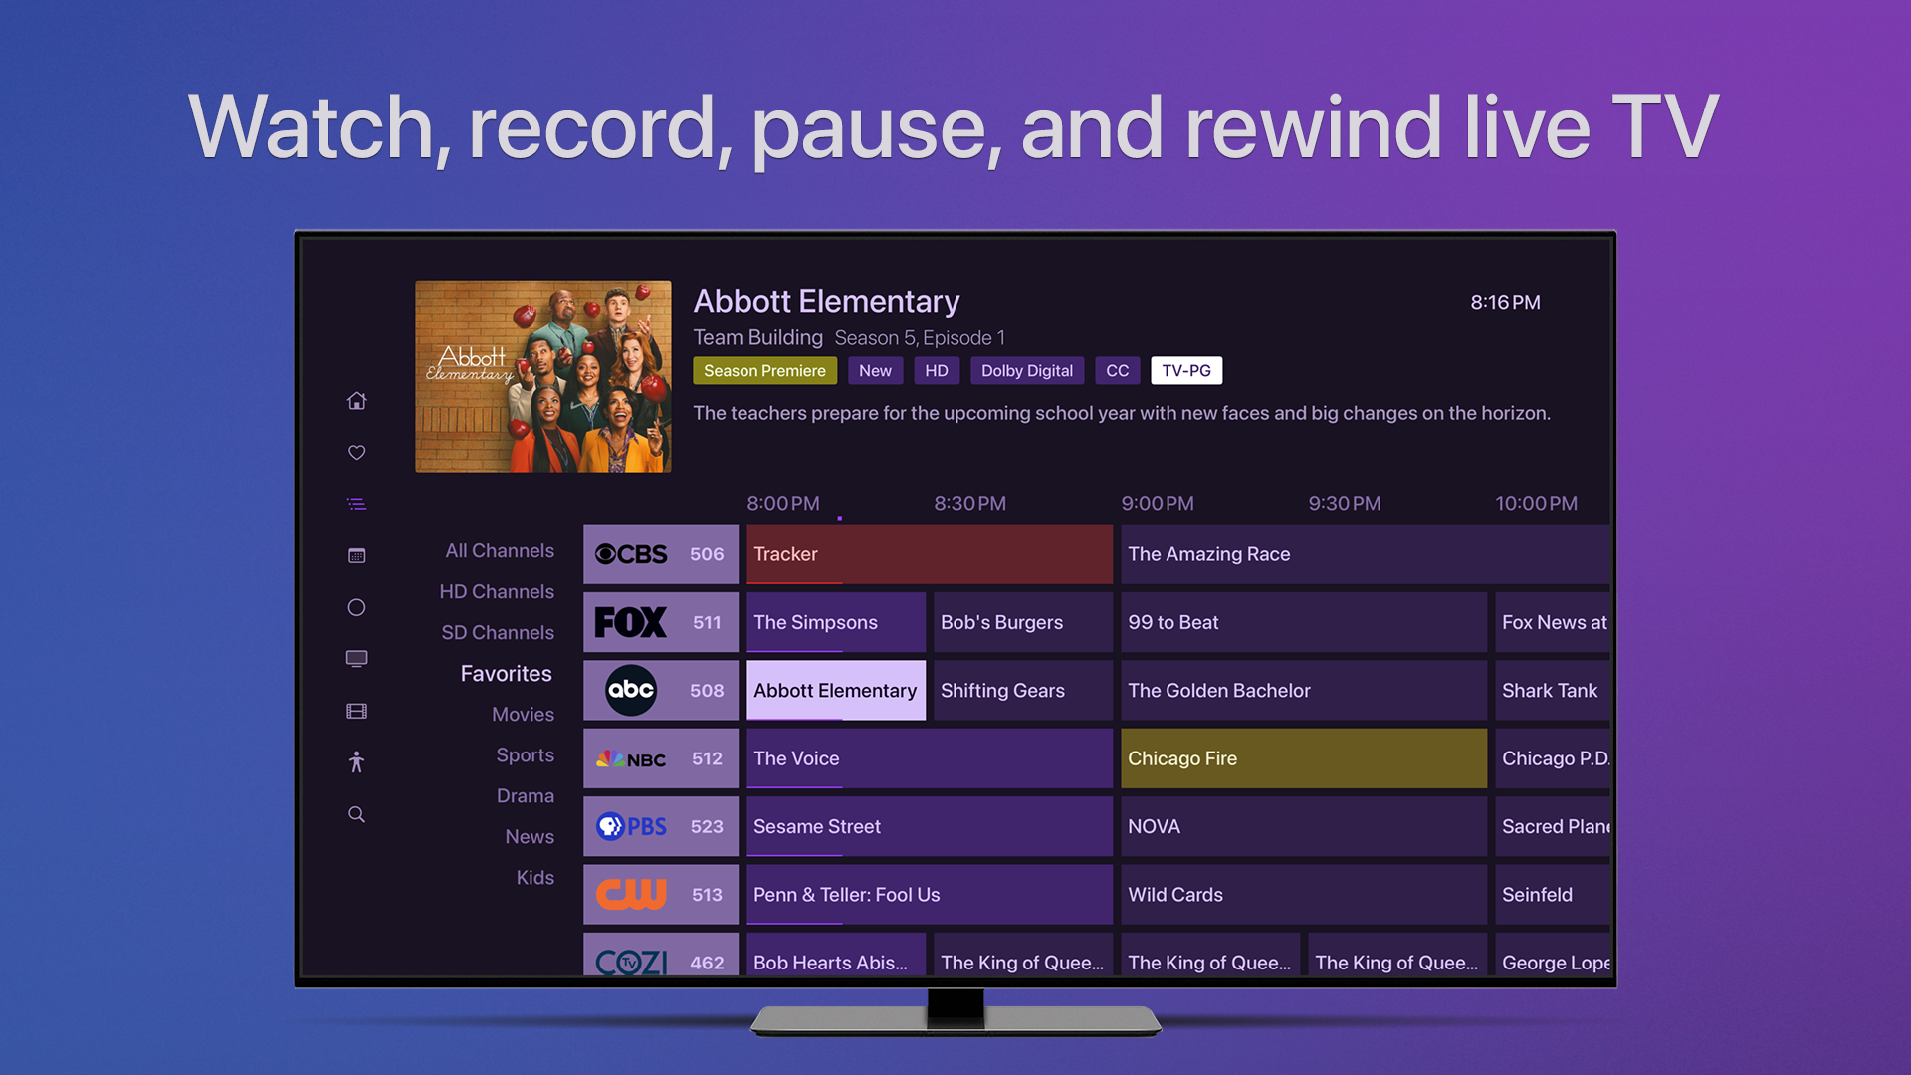Image resolution: width=1911 pixels, height=1075 pixels.
Task: Select Chicago Fire program
Action: pyautogui.click(x=1304, y=758)
